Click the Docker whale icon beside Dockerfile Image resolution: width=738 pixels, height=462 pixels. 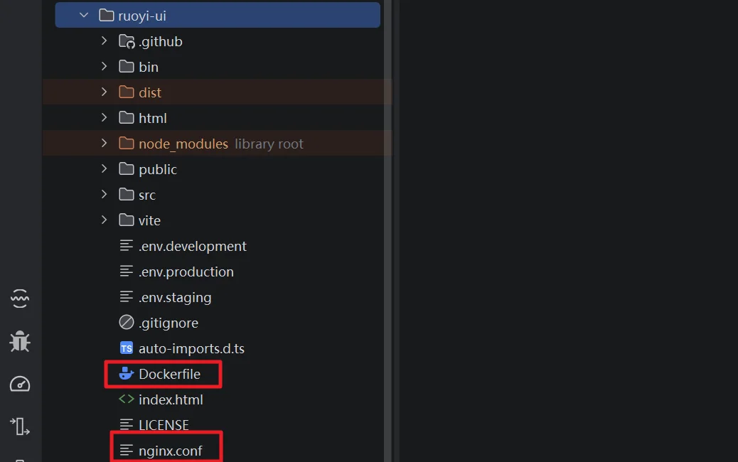[126, 374]
